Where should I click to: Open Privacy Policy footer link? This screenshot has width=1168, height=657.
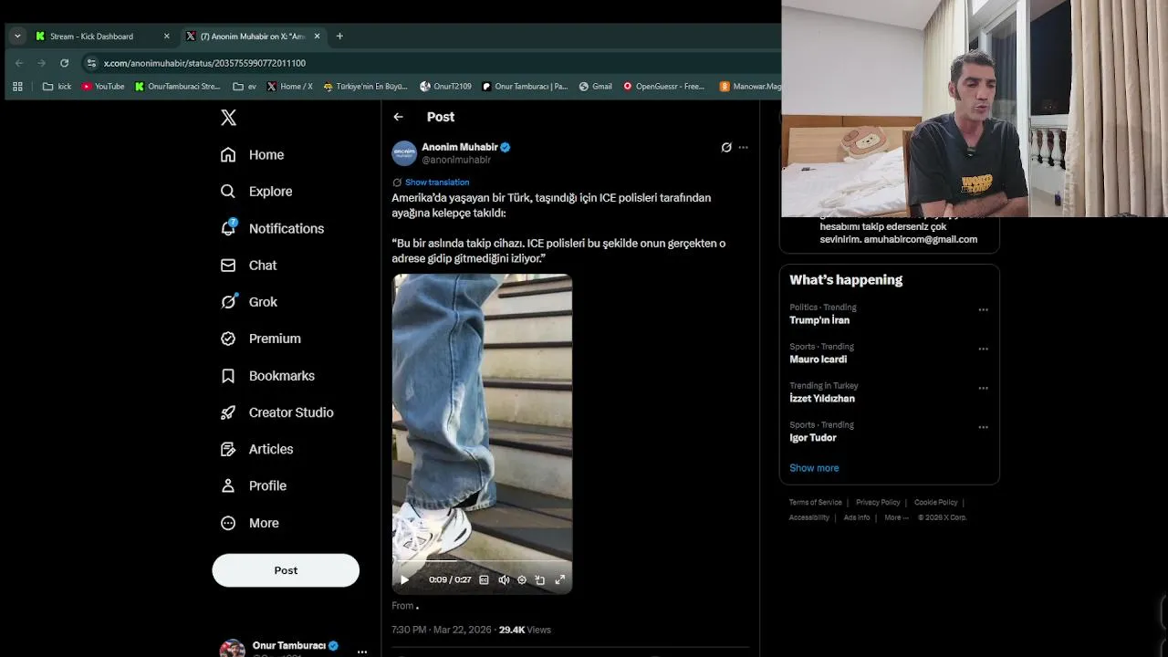pos(878,503)
